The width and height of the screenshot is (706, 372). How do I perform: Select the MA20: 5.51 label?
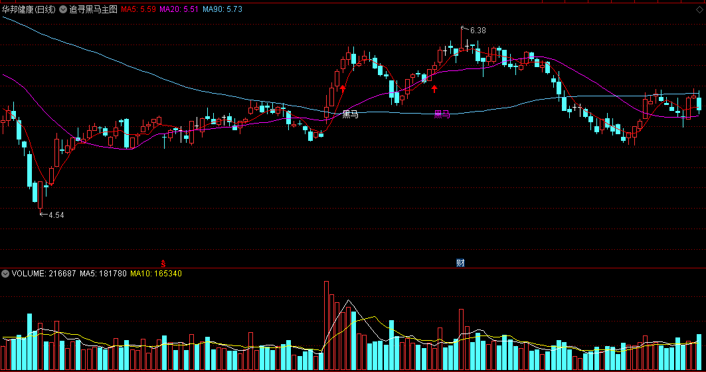pos(179,9)
